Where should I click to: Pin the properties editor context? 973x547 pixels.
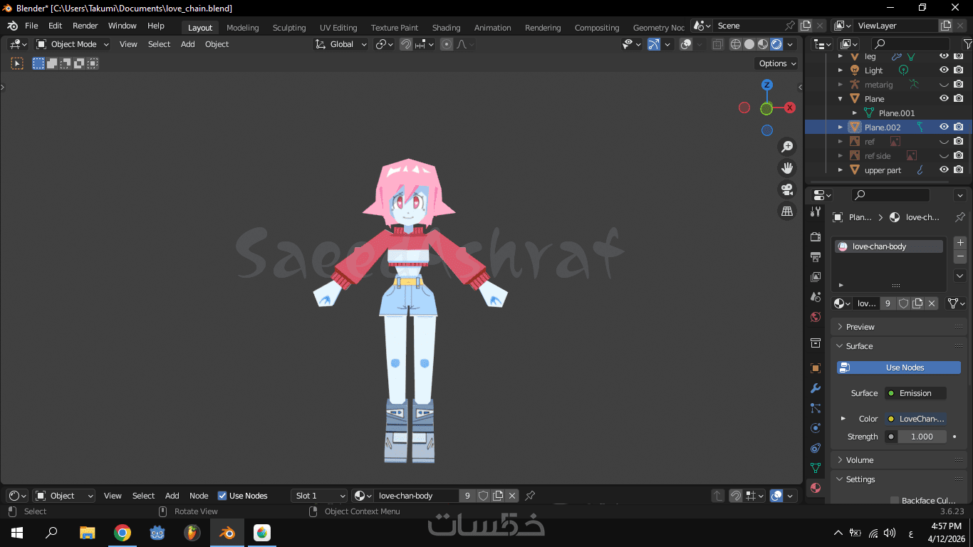coord(959,217)
